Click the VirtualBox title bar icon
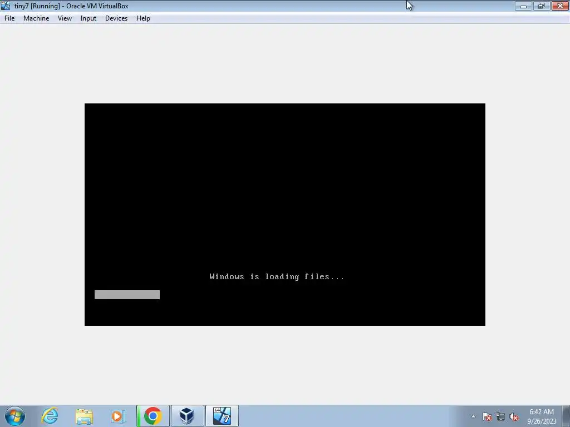Viewport: 570px width, 427px height. coord(6,6)
